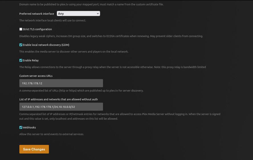253x160 pixels.
Task: Click 'Domain name to be published' description
Action: coord(91,4)
